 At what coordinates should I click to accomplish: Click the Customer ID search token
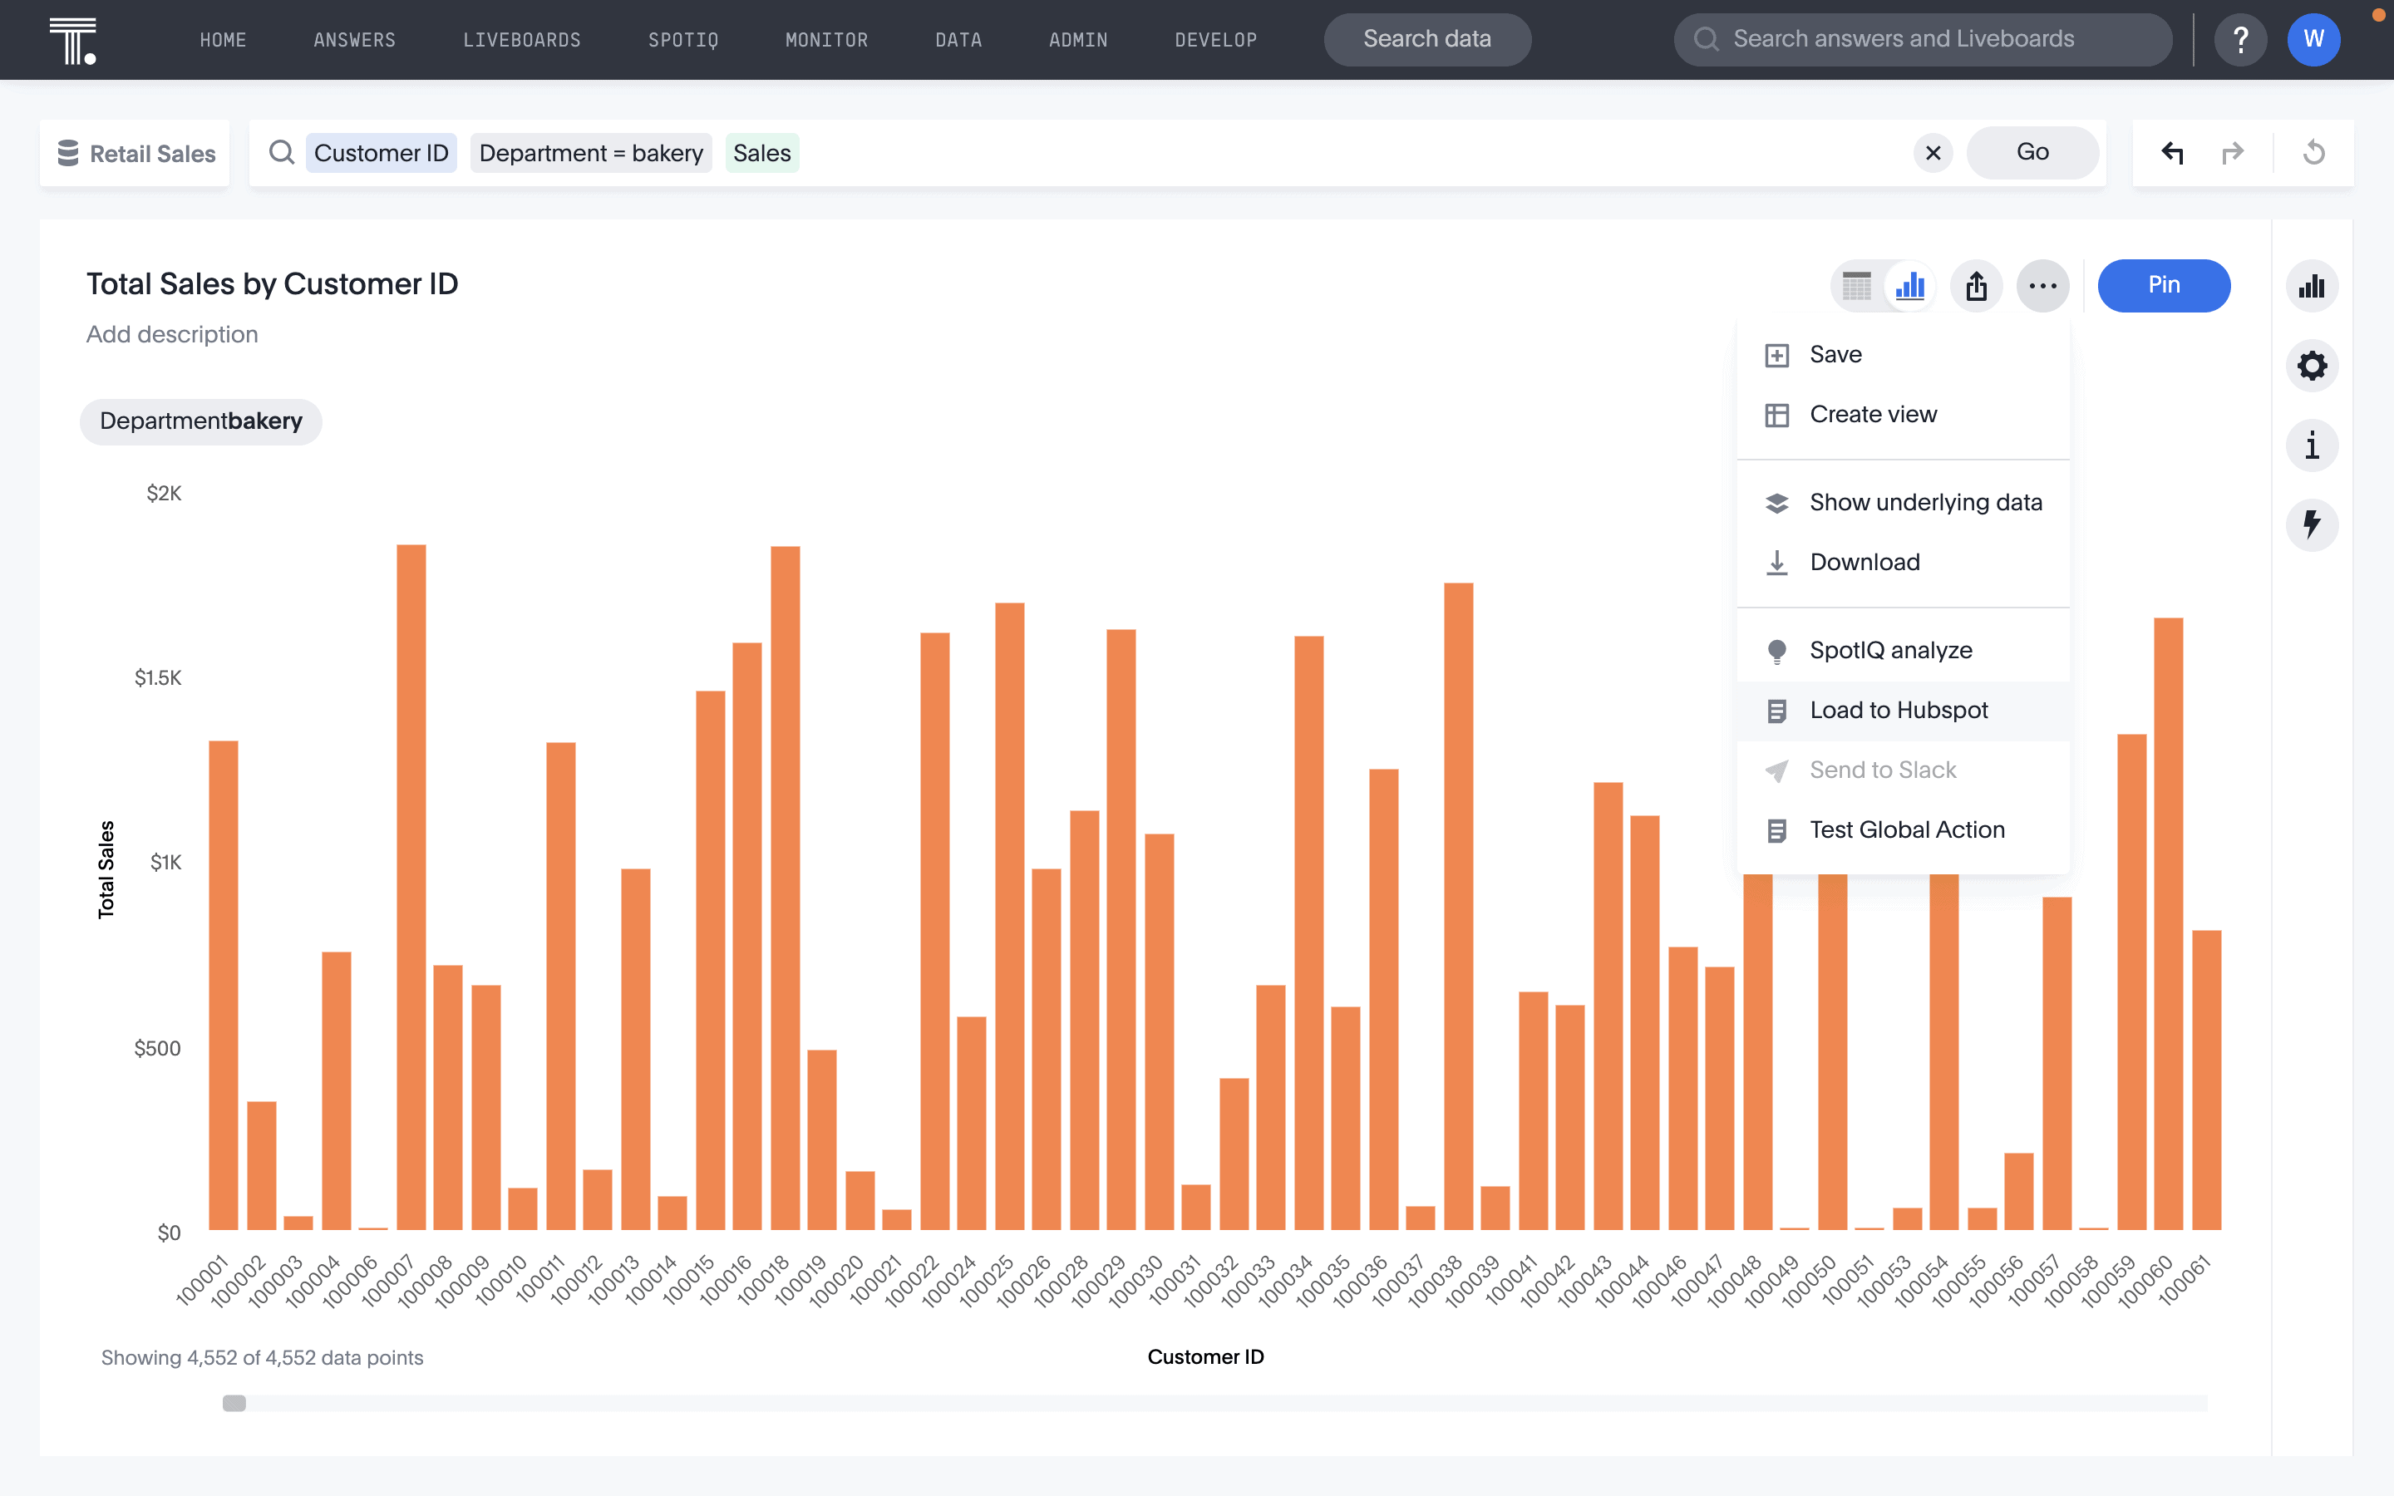point(381,154)
